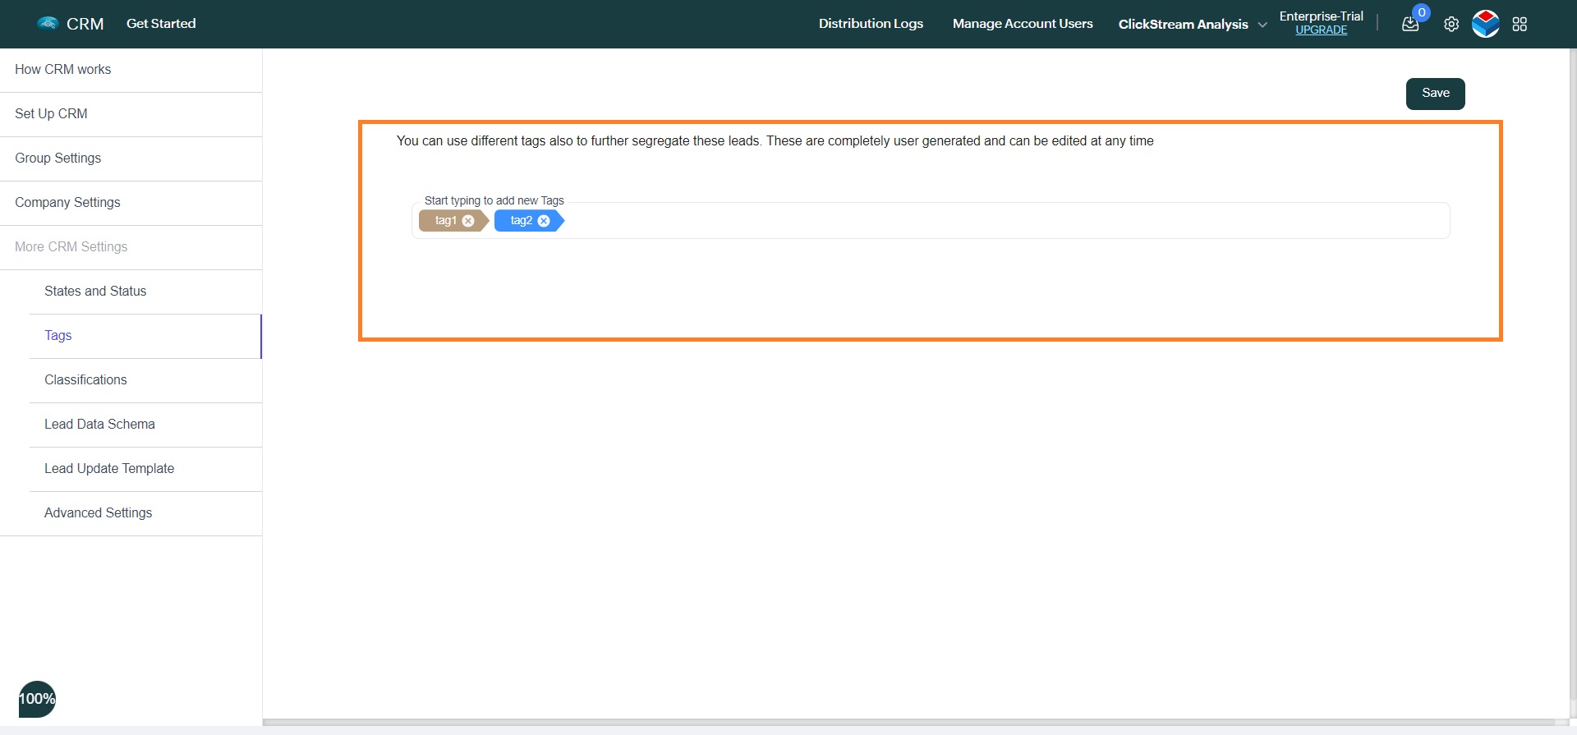Open ClickStream Analysis menu
Image resolution: width=1577 pixels, height=735 pixels.
click(1183, 25)
